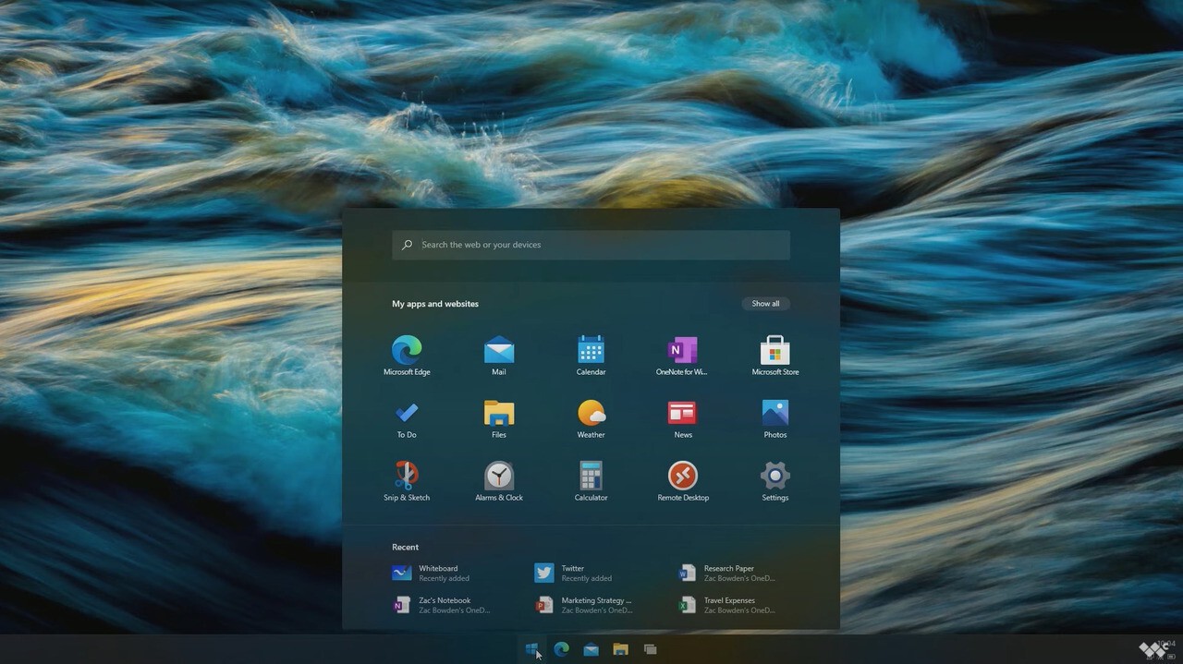1183x664 pixels.
Task: Open Edge from the taskbar
Action: [561, 649]
